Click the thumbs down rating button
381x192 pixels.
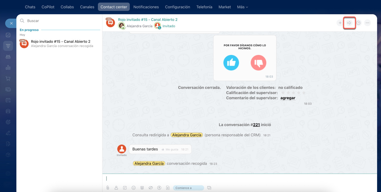258,63
